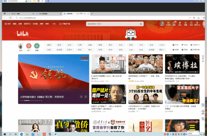Open the 真实撤侨 video thumbnail
207x136 pixels.
72,126
